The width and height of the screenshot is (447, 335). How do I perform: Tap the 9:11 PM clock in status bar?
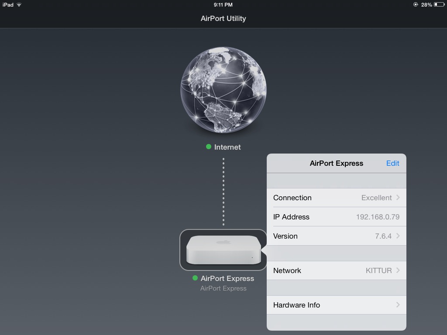click(x=223, y=5)
